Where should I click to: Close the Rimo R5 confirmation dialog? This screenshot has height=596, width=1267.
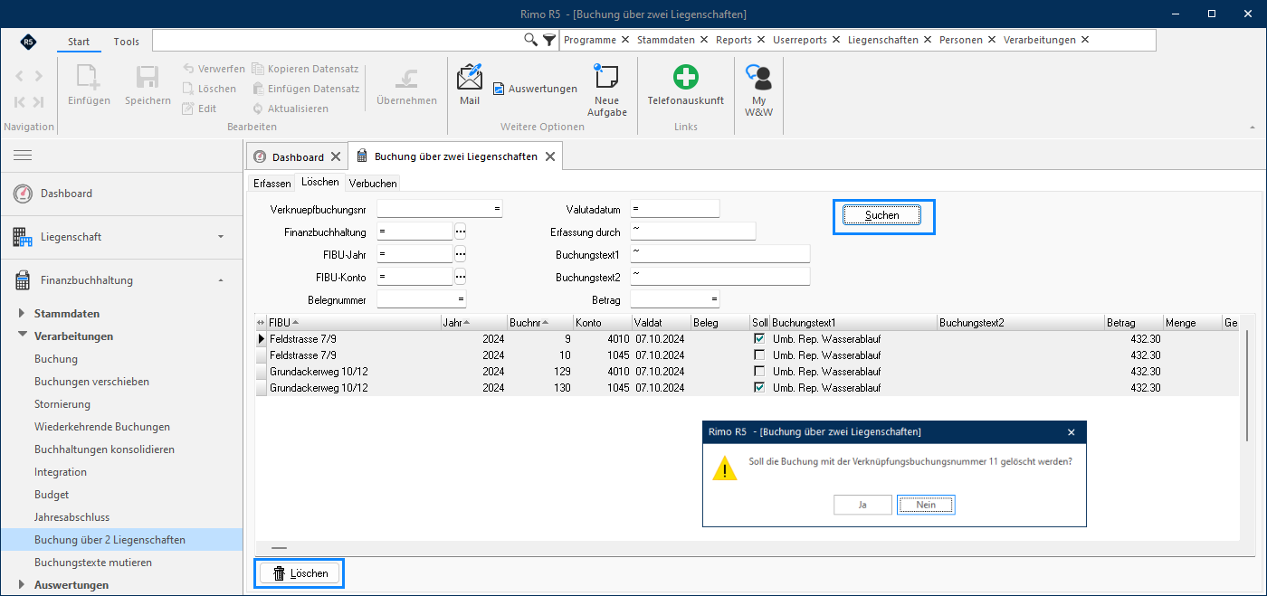coord(1071,432)
